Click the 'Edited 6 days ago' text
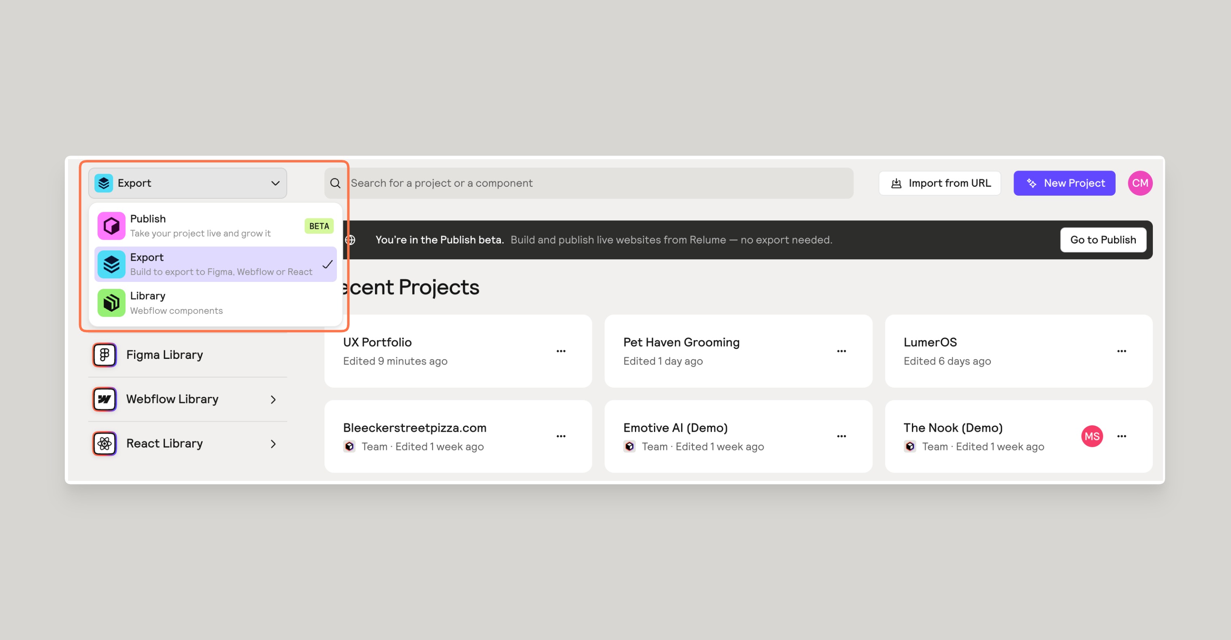This screenshot has height=640, width=1231. point(947,361)
